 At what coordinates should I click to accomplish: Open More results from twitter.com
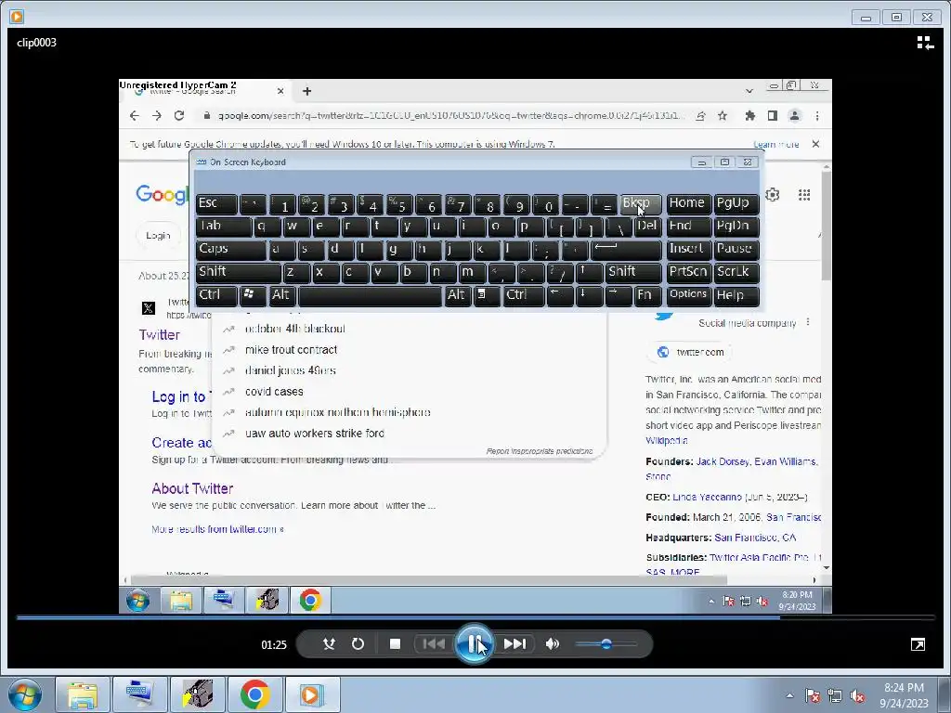point(217,529)
